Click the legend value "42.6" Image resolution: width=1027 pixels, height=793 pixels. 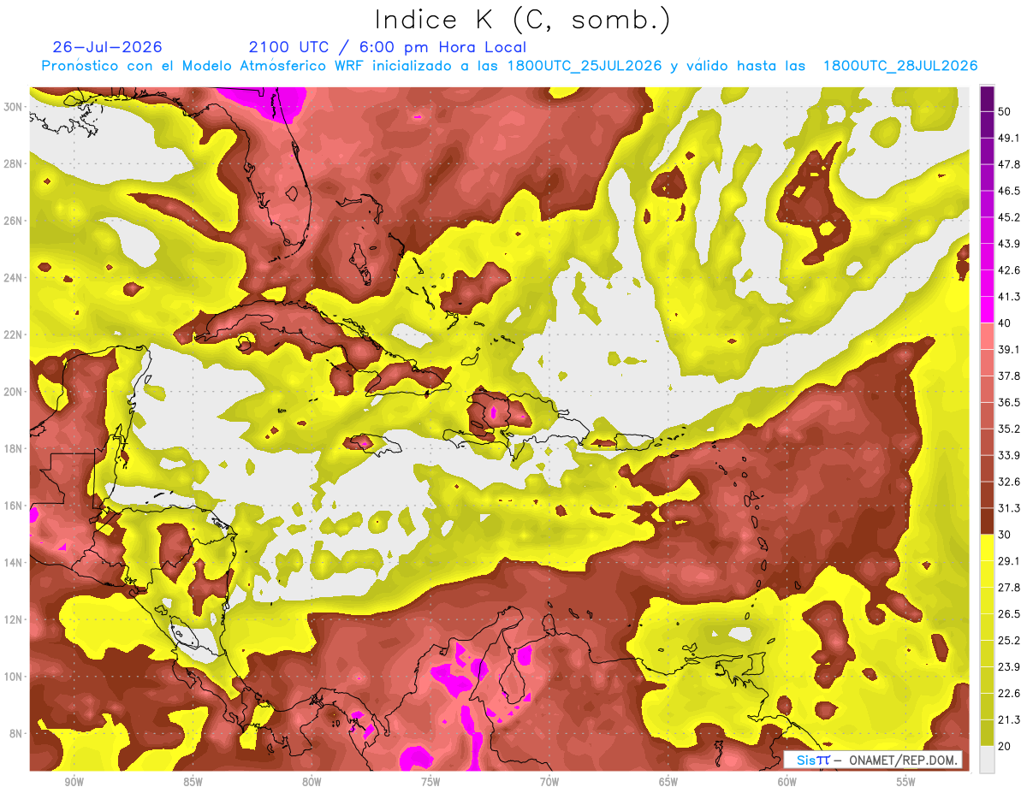[1009, 269]
